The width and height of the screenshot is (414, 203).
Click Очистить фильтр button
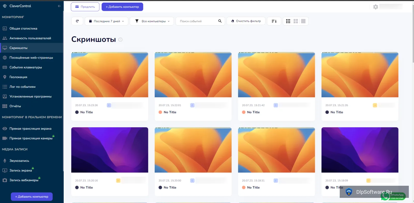(246, 21)
